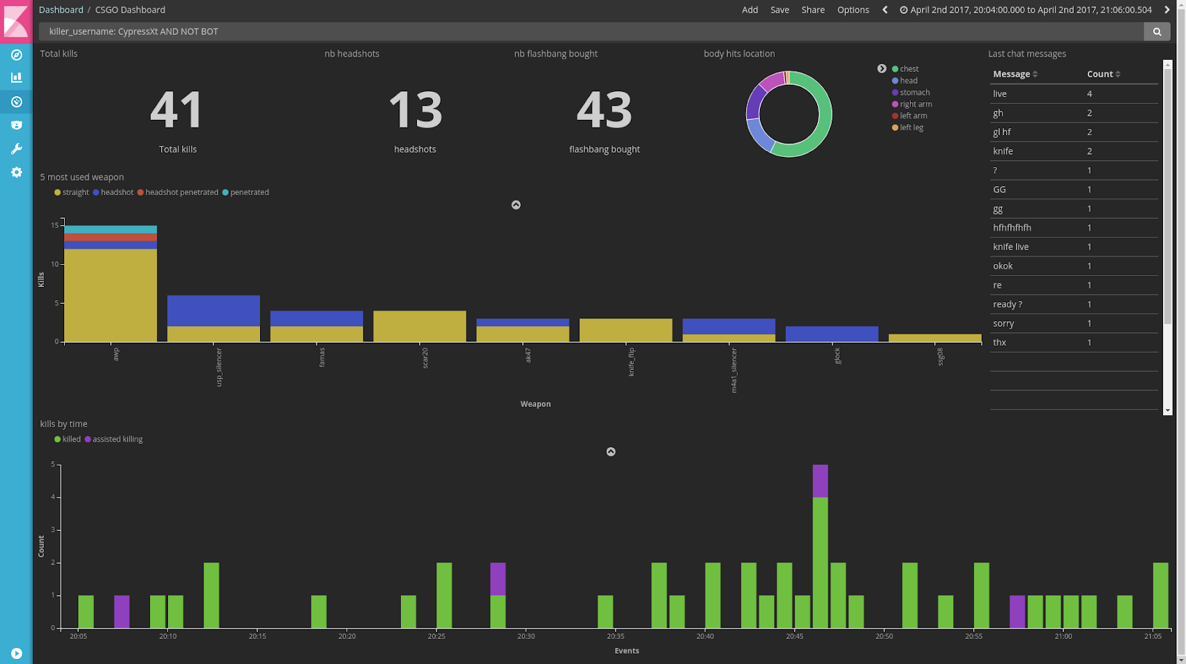Toggle left arm legend entry
Image resolution: width=1186 pixels, height=664 pixels.
pyautogui.click(x=909, y=116)
